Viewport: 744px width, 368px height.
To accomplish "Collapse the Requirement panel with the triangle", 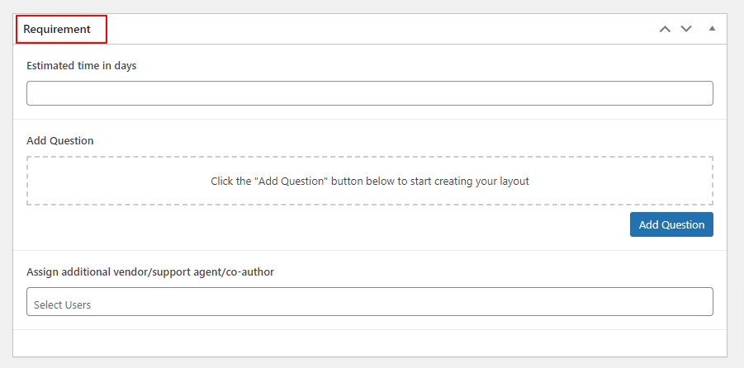I will pos(712,29).
